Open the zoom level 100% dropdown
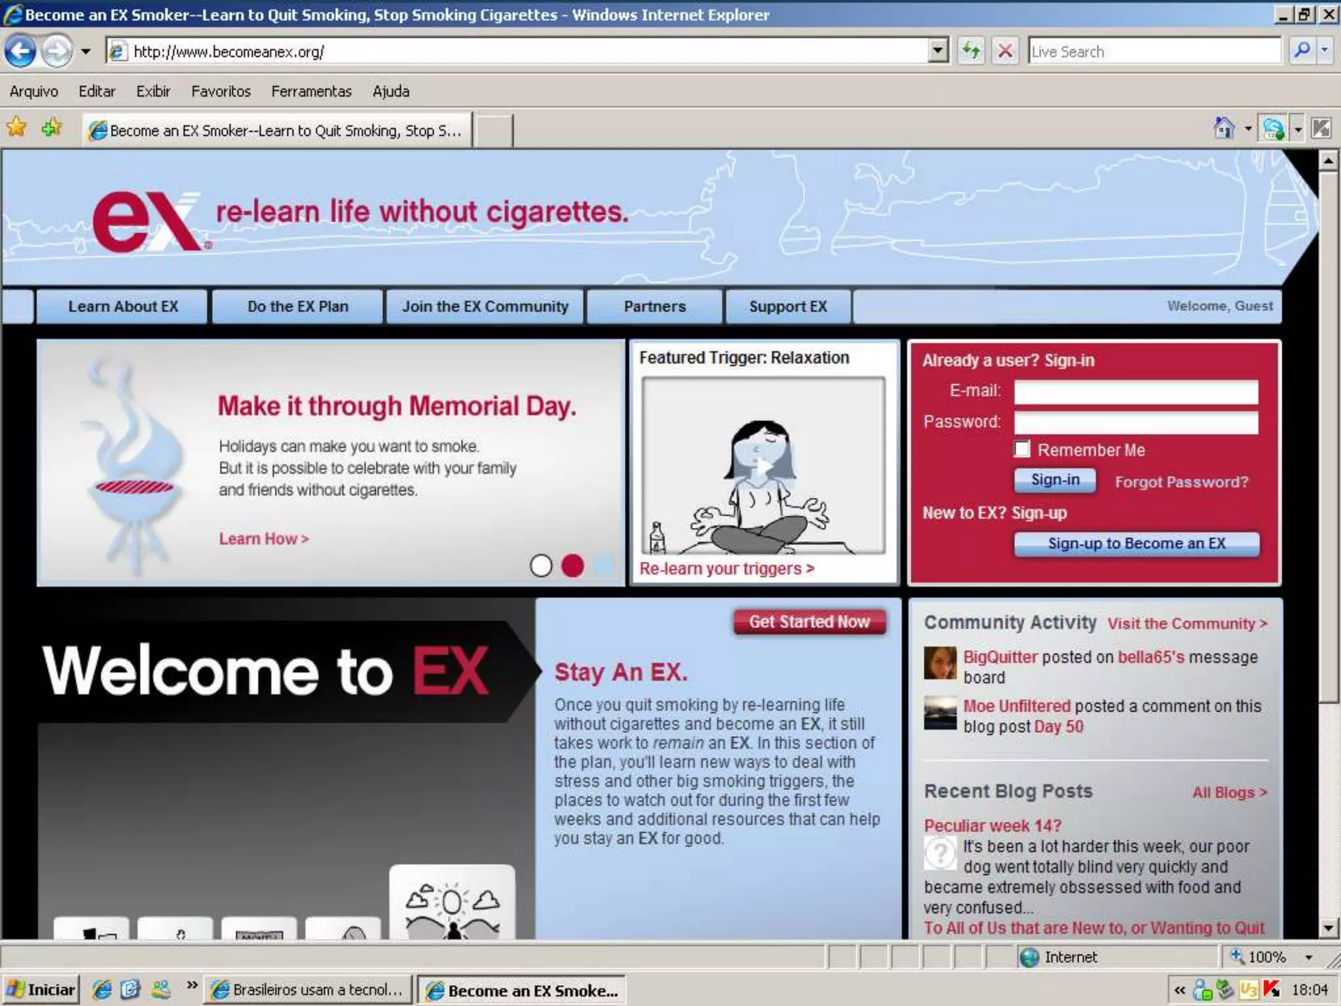The height and width of the screenshot is (1006, 1341). [1308, 958]
